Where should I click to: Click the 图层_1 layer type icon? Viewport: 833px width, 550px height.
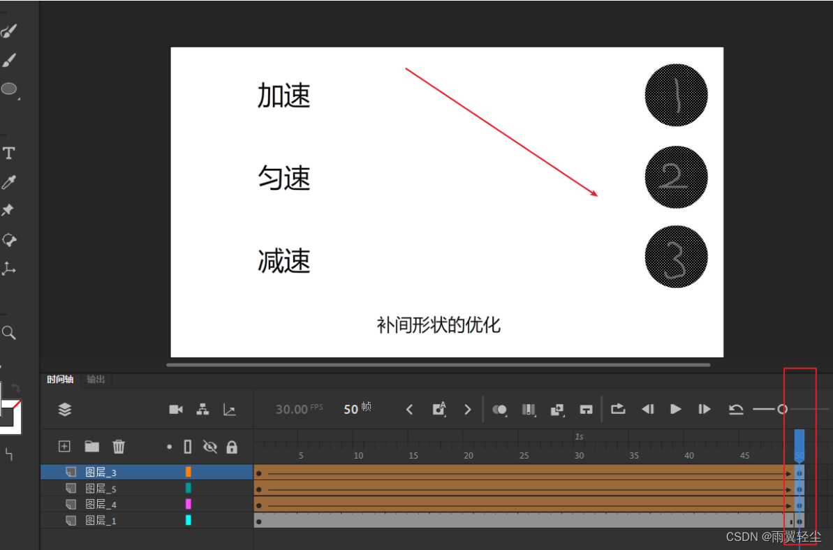(71, 520)
